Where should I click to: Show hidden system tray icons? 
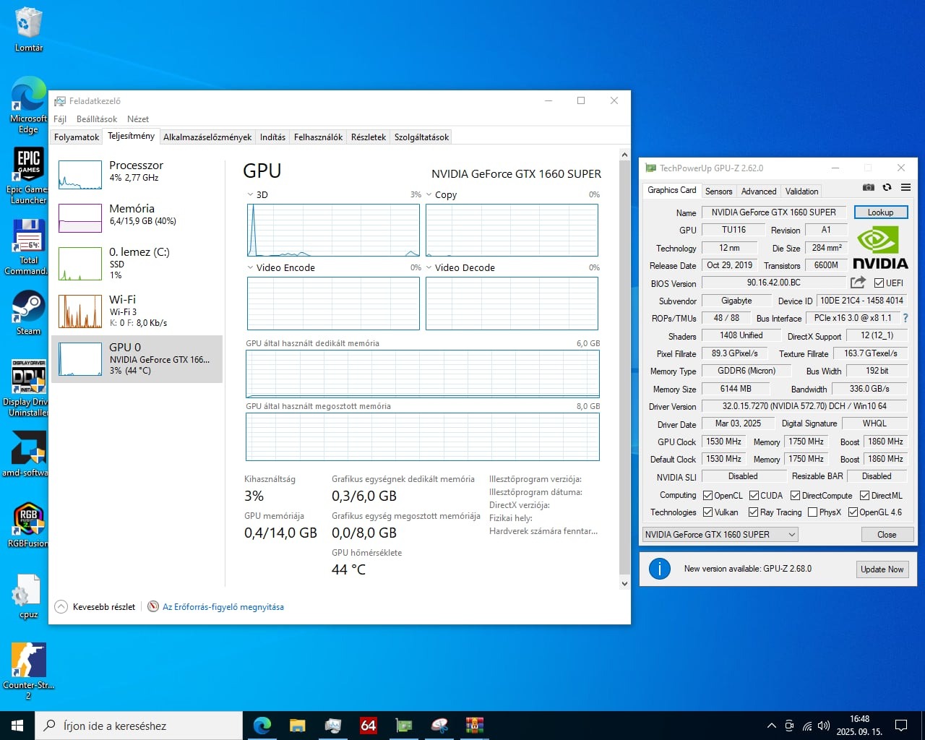pyautogui.click(x=771, y=726)
